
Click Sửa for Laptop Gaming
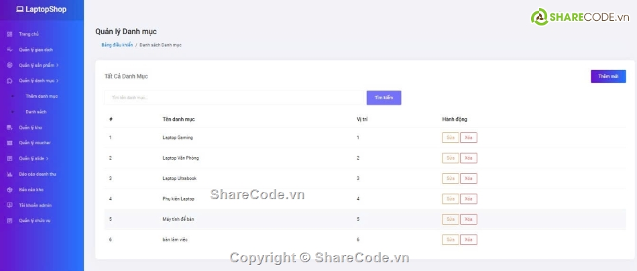click(450, 138)
